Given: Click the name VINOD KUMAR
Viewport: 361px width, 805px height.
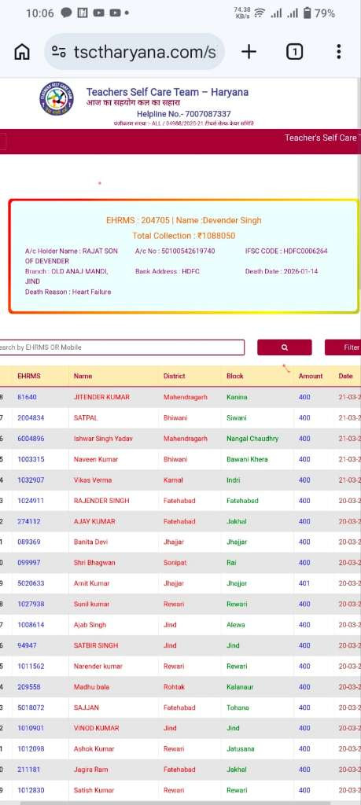Looking at the screenshot, I should click(x=97, y=728).
